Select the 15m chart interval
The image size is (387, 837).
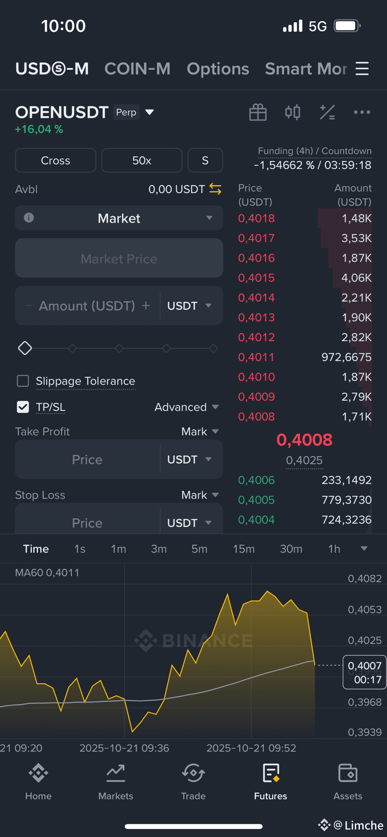click(x=244, y=549)
